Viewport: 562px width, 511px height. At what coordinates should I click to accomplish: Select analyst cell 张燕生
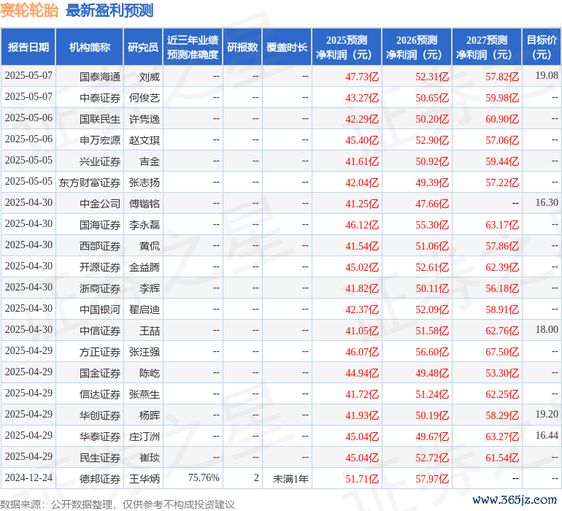145,394
